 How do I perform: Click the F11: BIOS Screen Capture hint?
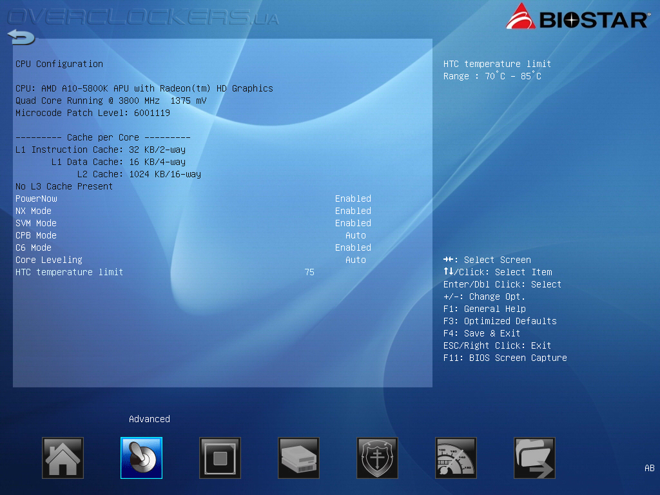pyautogui.click(x=505, y=358)
